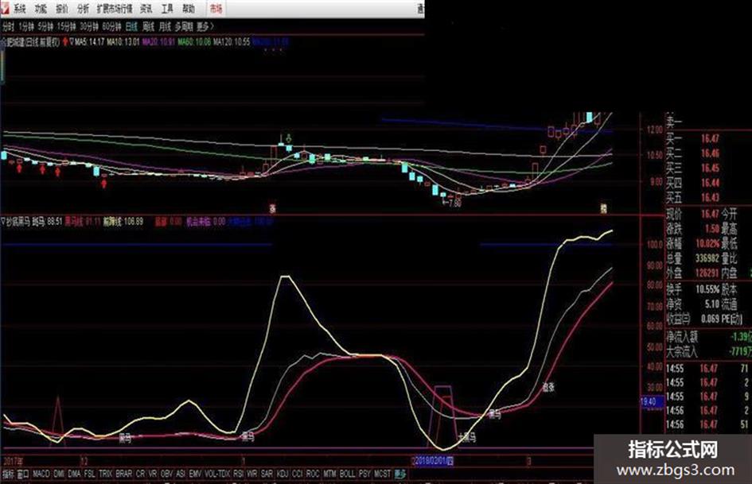
Task: Open the 系统 menu
Action: point(19,9)
